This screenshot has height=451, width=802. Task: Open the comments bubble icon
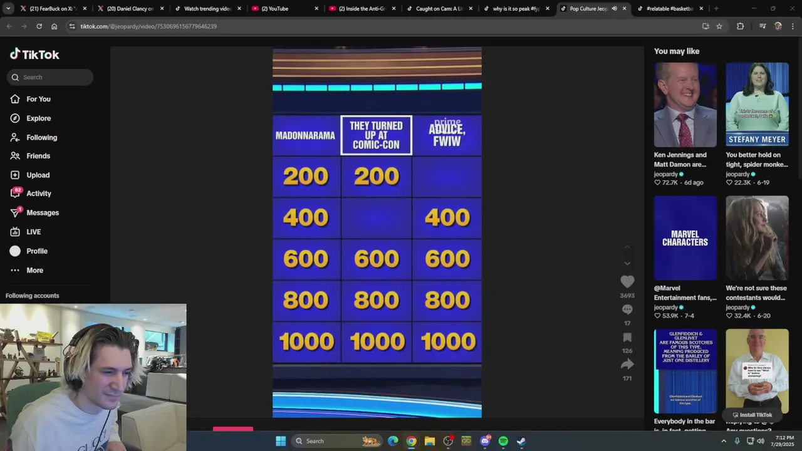click(627, 309)
